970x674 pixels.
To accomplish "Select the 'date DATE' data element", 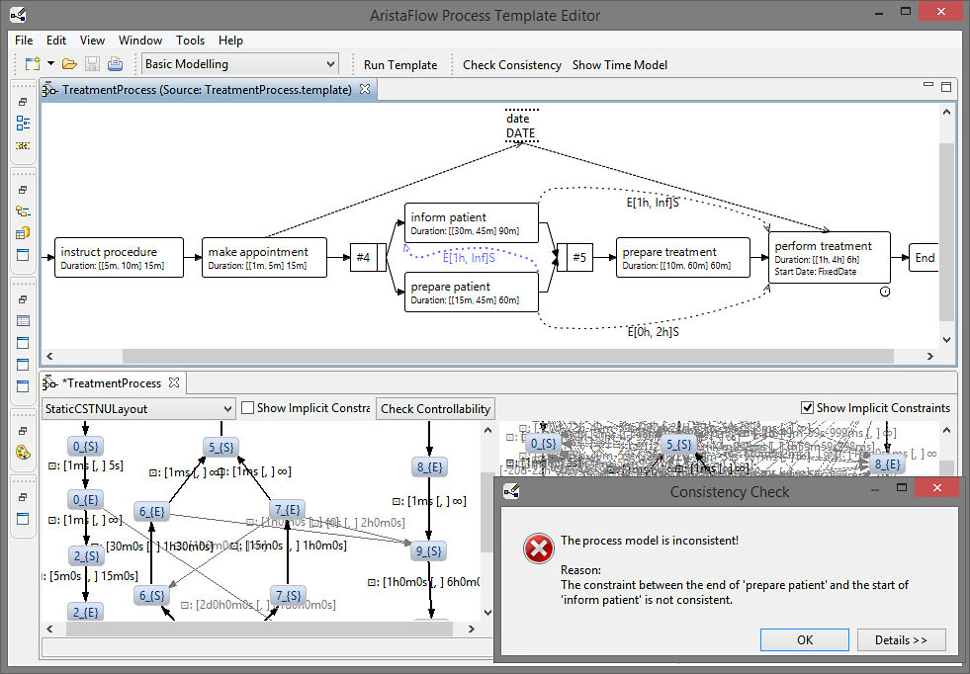I will pos(521,126).
